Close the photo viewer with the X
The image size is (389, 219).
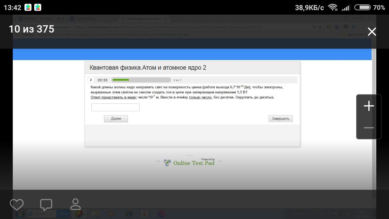coord(372,32)
